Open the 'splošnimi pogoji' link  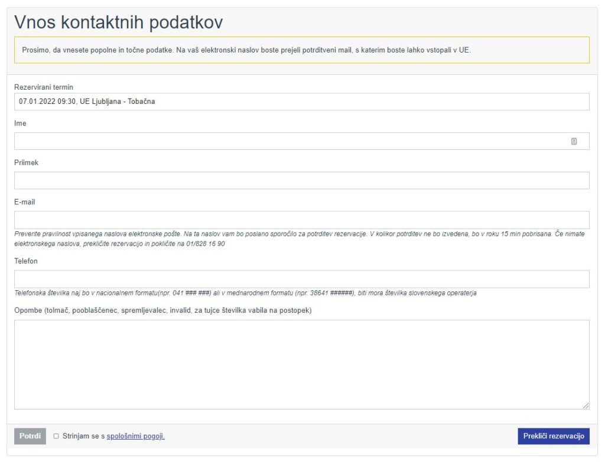click(x=135, y=436)
